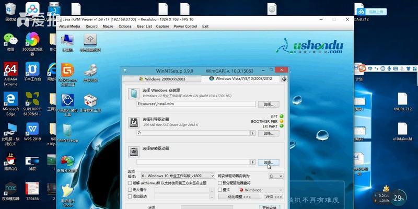Toggle Sogou 中 Chinese/English mode
This screenshot has width=418, height=209.
coord(370,68)
